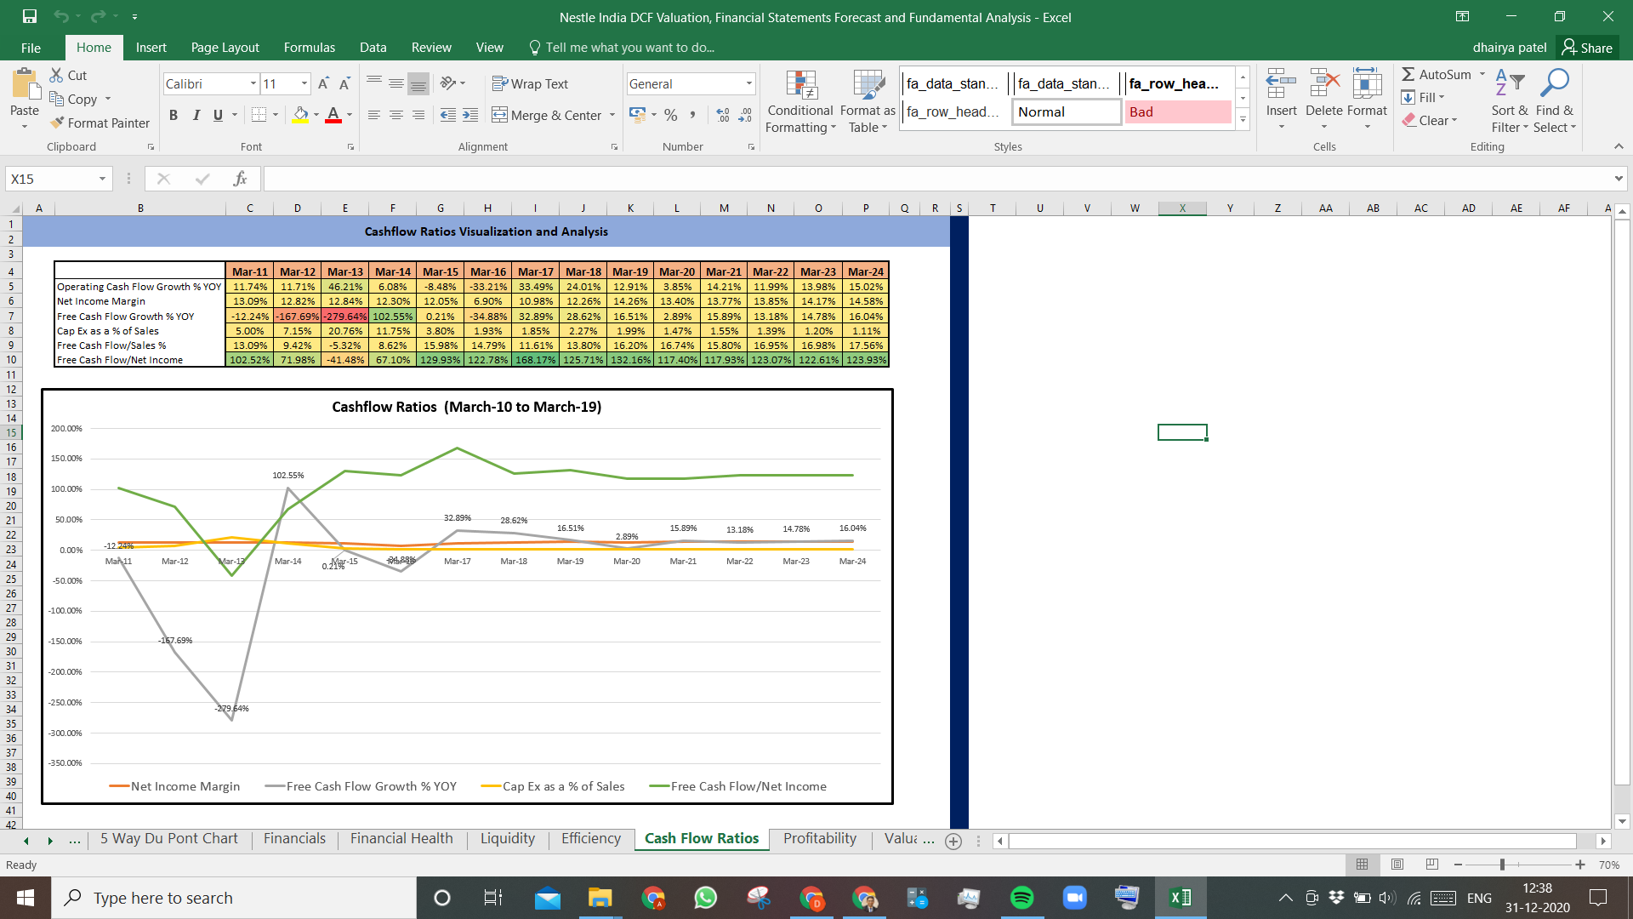Click the Orientation text angle icon
Image resolution: width=1633 pixels, height=919 pixels.
448,83
